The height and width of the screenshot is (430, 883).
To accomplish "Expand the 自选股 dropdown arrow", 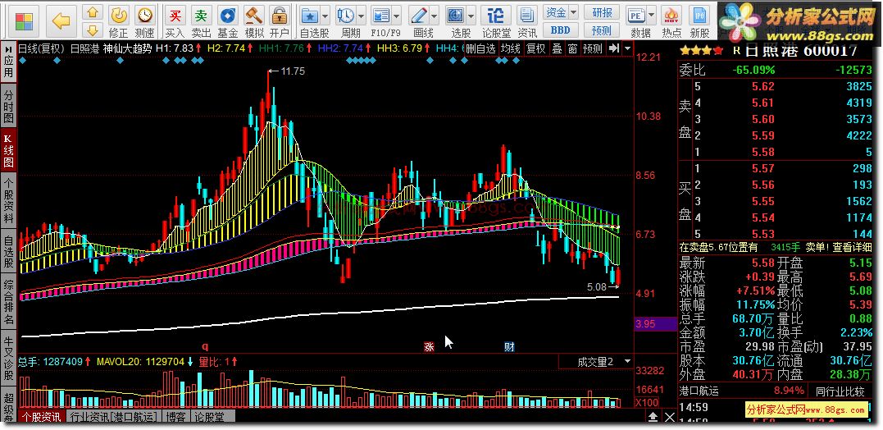I will [325, 16].
